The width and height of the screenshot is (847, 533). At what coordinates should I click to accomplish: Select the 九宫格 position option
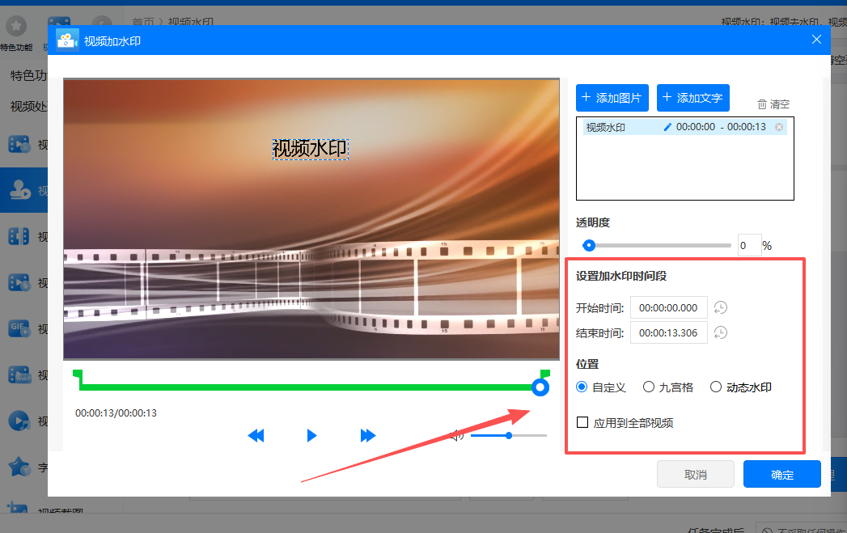point(648,387)
